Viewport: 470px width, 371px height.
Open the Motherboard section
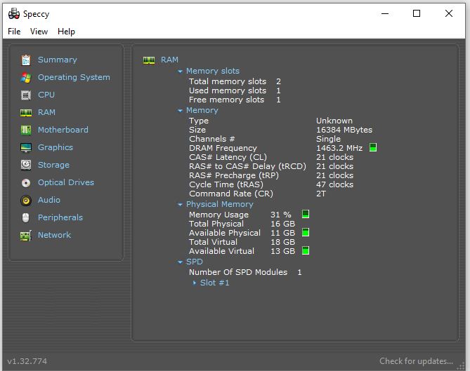tap(63, 130)
